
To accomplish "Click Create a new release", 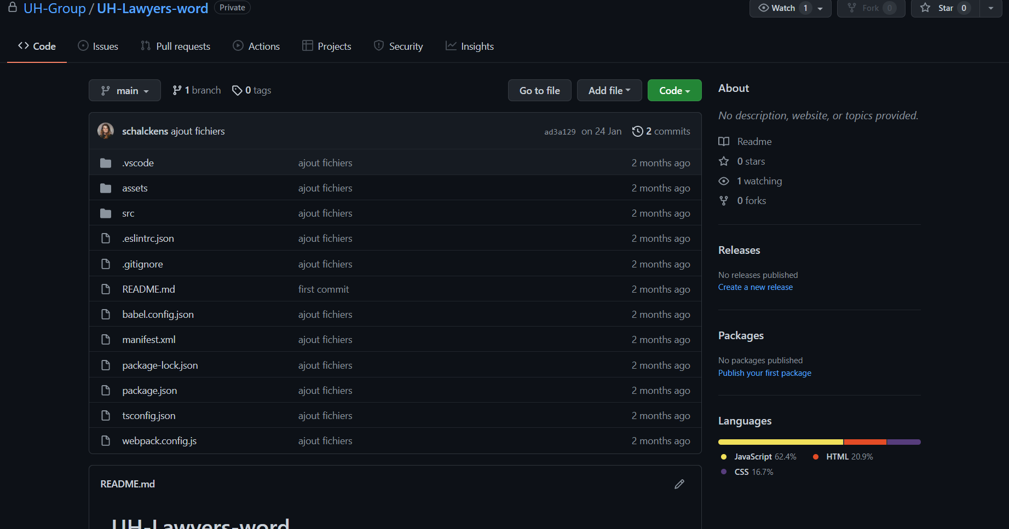I will [756, 287].
